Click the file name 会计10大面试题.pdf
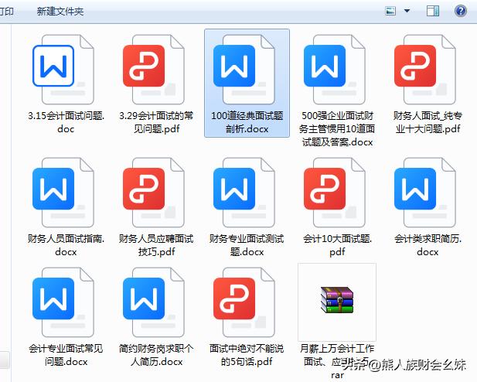The width and height of the screenshot is (477, 382). tap(337, 245)
